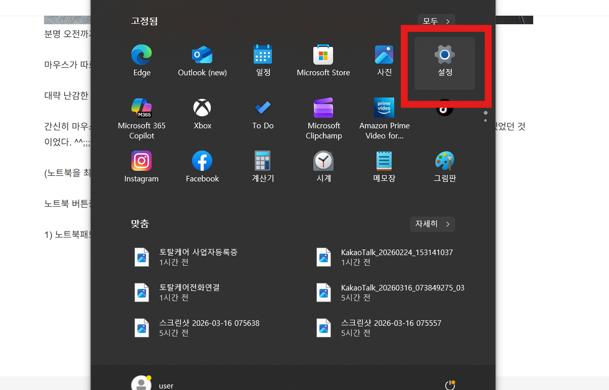Launch Outlook (new) from pinned apps
Viewport: 609px width, 390px height.
pyautogui.click(x=202, y=61)
